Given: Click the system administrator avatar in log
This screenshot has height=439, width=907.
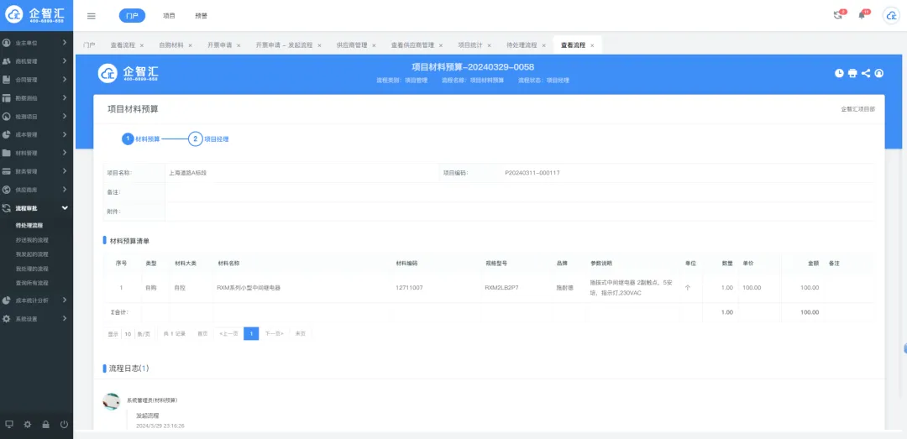Looking at the screenshot, I should pos(111,401).
